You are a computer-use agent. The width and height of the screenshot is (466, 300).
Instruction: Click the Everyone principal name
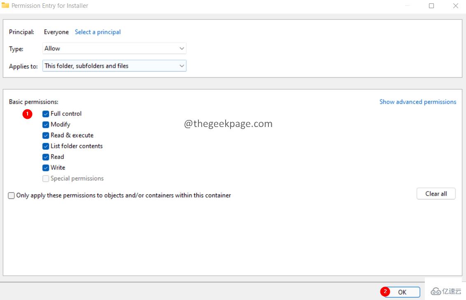(56, 32)
